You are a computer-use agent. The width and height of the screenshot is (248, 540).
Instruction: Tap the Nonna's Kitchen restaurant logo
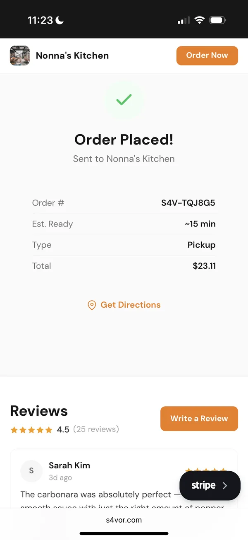(x=19, y=55)
